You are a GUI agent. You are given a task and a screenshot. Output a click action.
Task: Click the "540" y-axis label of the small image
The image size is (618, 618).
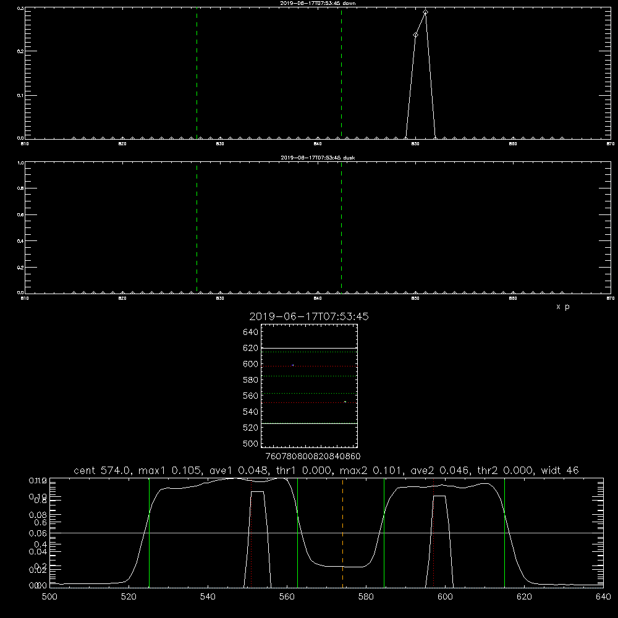[x=251, y=412]
